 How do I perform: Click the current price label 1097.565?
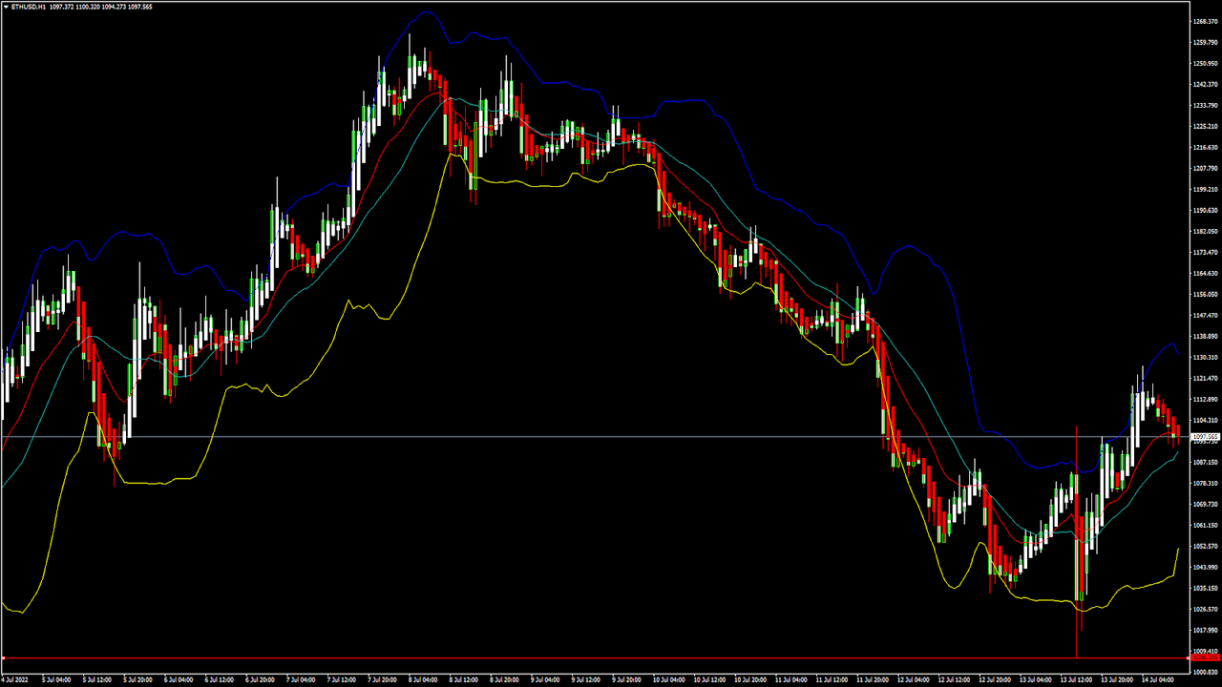click(1206, 436)
